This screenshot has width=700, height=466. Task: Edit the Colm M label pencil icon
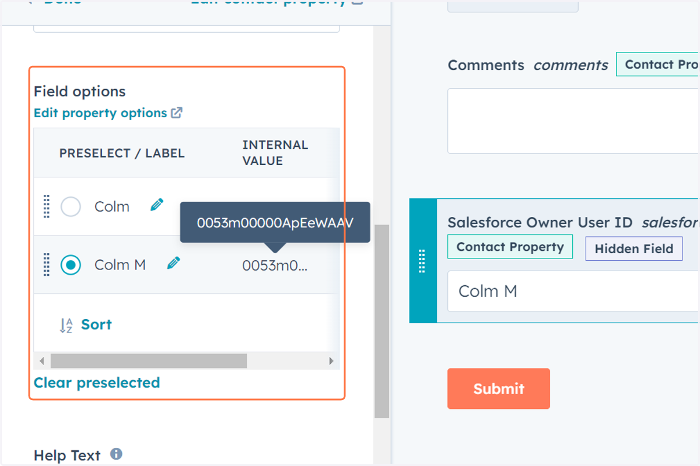click(173, 263)
